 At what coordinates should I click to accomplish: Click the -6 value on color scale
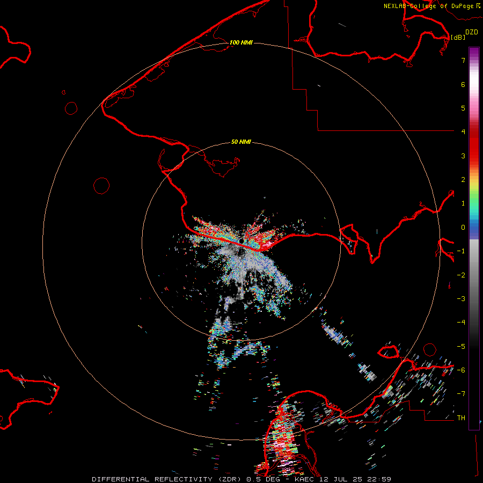coord(461,370)
